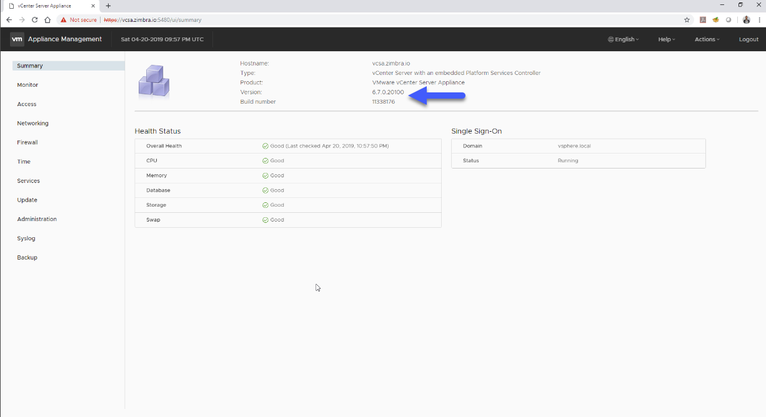The height and width of the screenshot is (417, 766).
Task: Go to the browser home page
Action: click(x=47, y=20)
